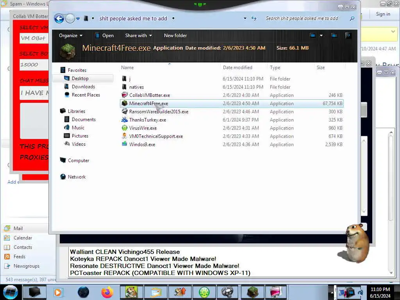Screen dimensions: 400x300
Task: Sort by Date modified column header
Action: tap(237, 68)
